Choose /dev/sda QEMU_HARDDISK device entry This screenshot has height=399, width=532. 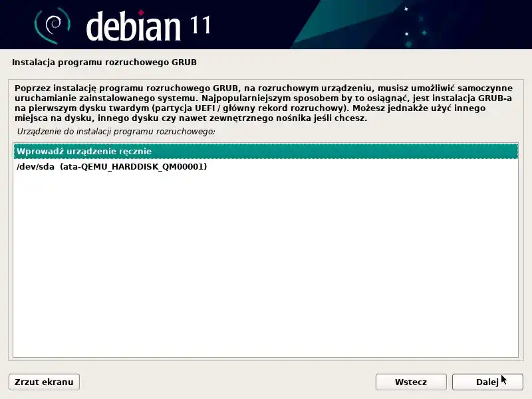click(x=265, y=167)
